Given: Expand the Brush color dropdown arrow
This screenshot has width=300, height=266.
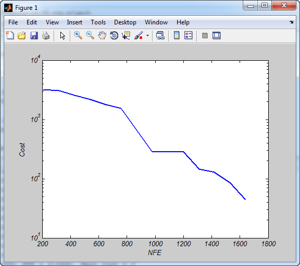Looking at the screenshot, I should point(147,35).
